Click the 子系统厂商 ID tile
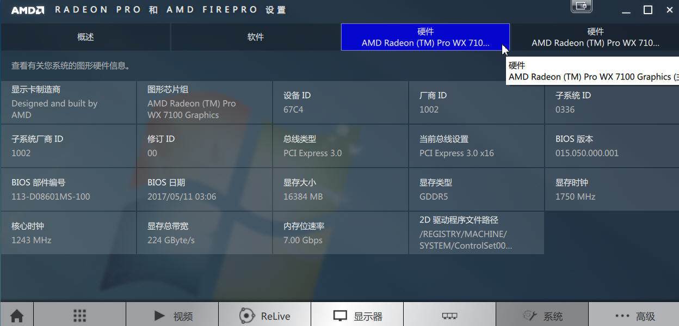679x326 pixels. (68, 146)
